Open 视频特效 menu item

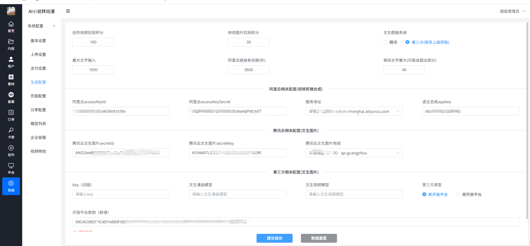(x=38, y=151)
